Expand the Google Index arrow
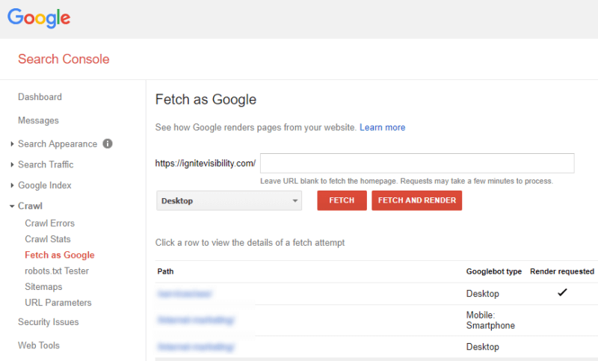Screen dimensions: 598x361 click(x=12, y=185)
